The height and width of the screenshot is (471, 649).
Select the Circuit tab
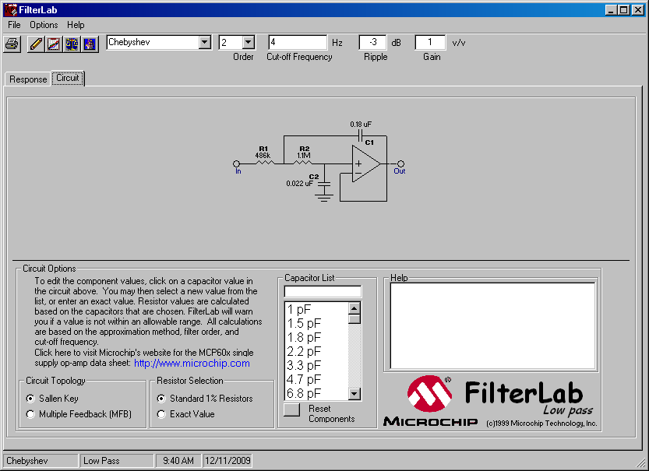[x=68, y=78]
